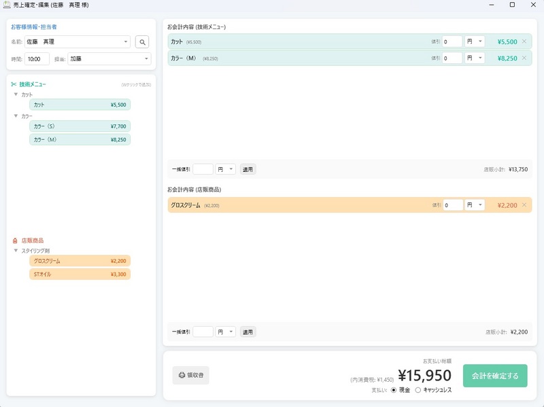Image resolution: width=544 pixels, height=407 pixels.
Task: Click the 時間 time input field
Action: (x=37, y=59)
